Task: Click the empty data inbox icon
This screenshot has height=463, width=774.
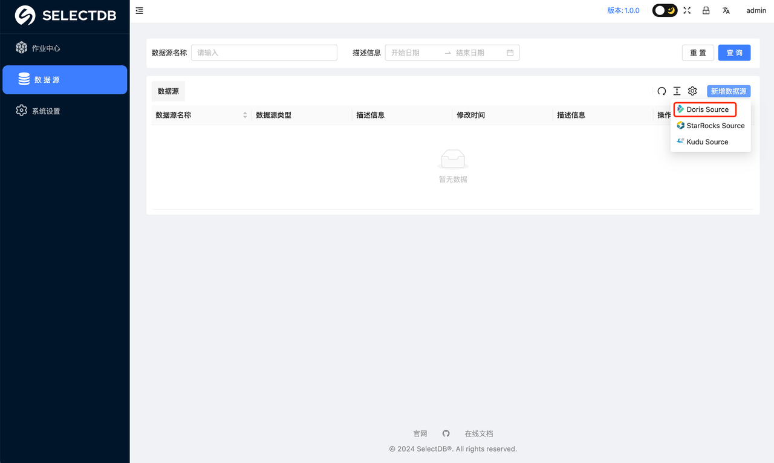Action: pos(453,159)
